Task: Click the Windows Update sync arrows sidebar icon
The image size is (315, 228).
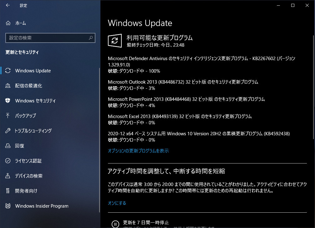Action: (x=8, y=70)
